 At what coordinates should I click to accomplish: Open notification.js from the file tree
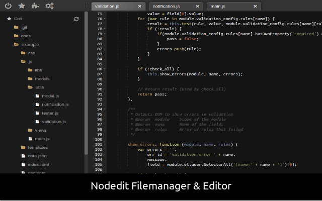click(55, 105)
